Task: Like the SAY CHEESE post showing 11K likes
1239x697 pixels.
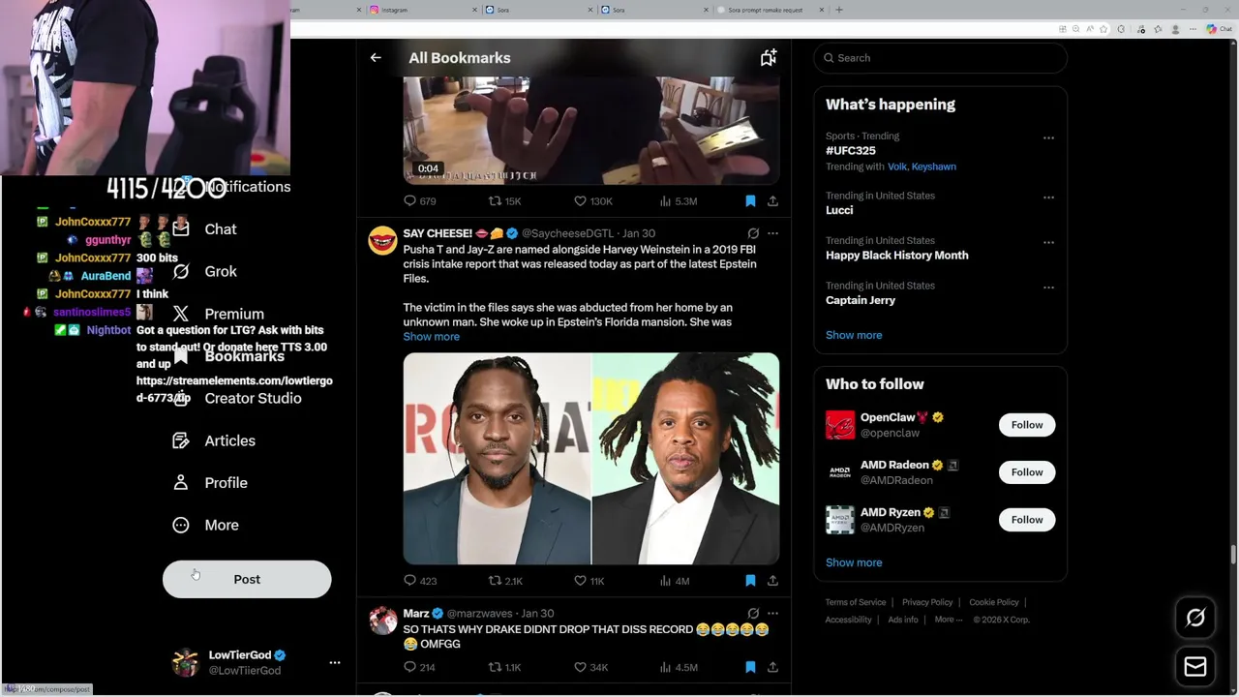Action: [x=589, y=581]
